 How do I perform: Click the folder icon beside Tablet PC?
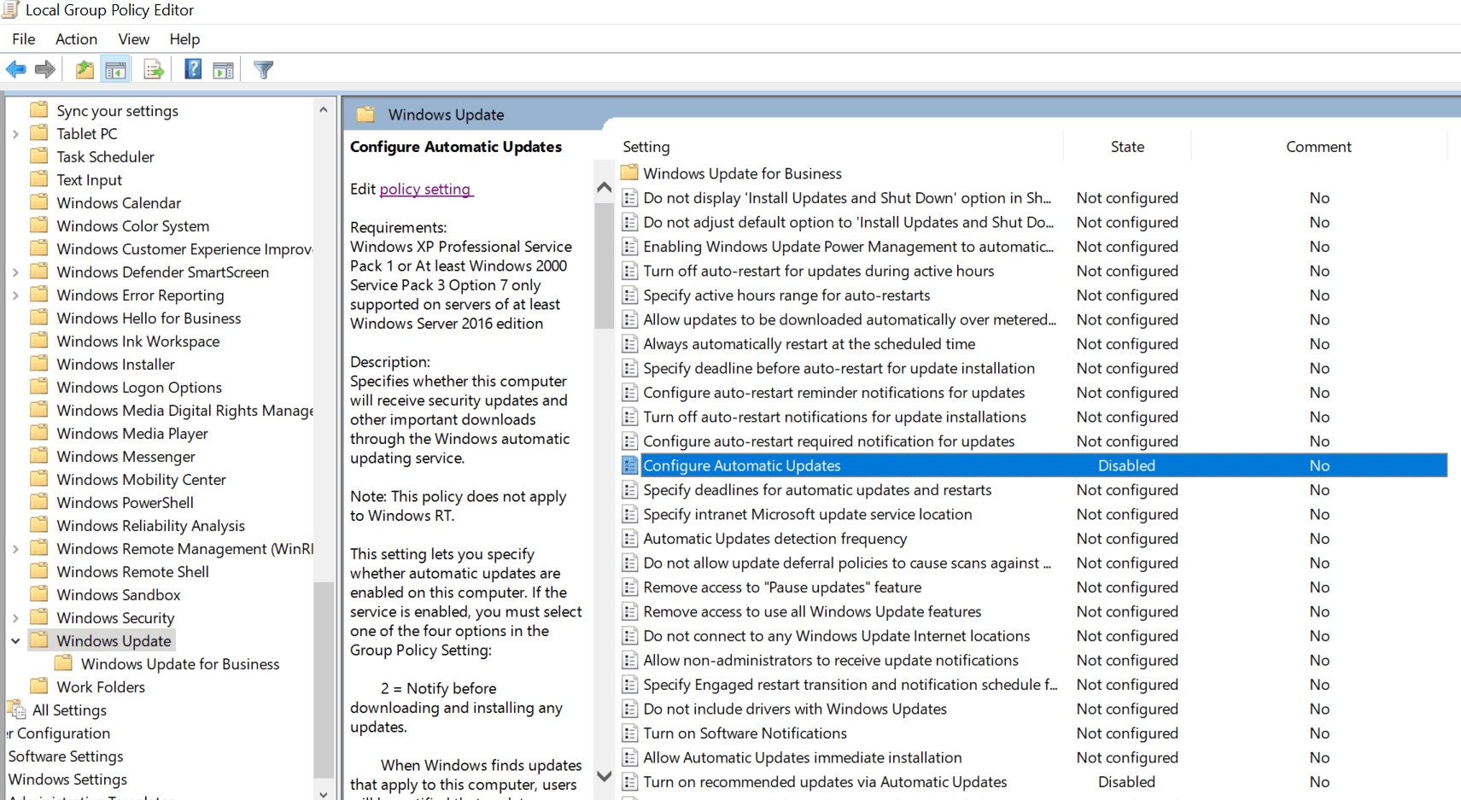pyautogui.click(x=38, y=133)
